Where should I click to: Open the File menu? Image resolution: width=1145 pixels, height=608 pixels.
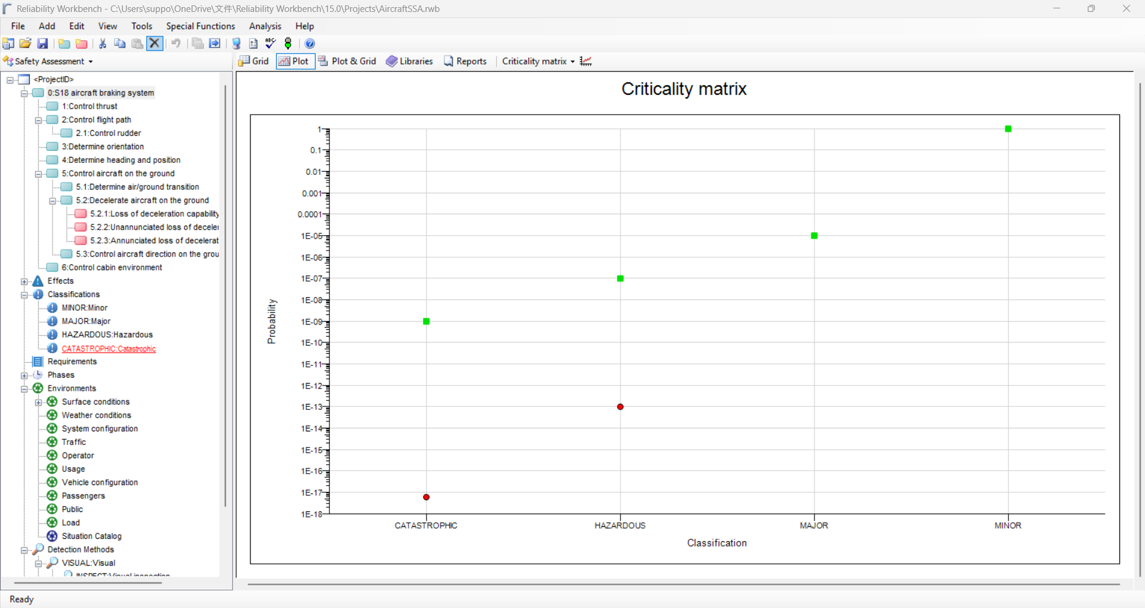pyautogui.click(x=18, y=26)
